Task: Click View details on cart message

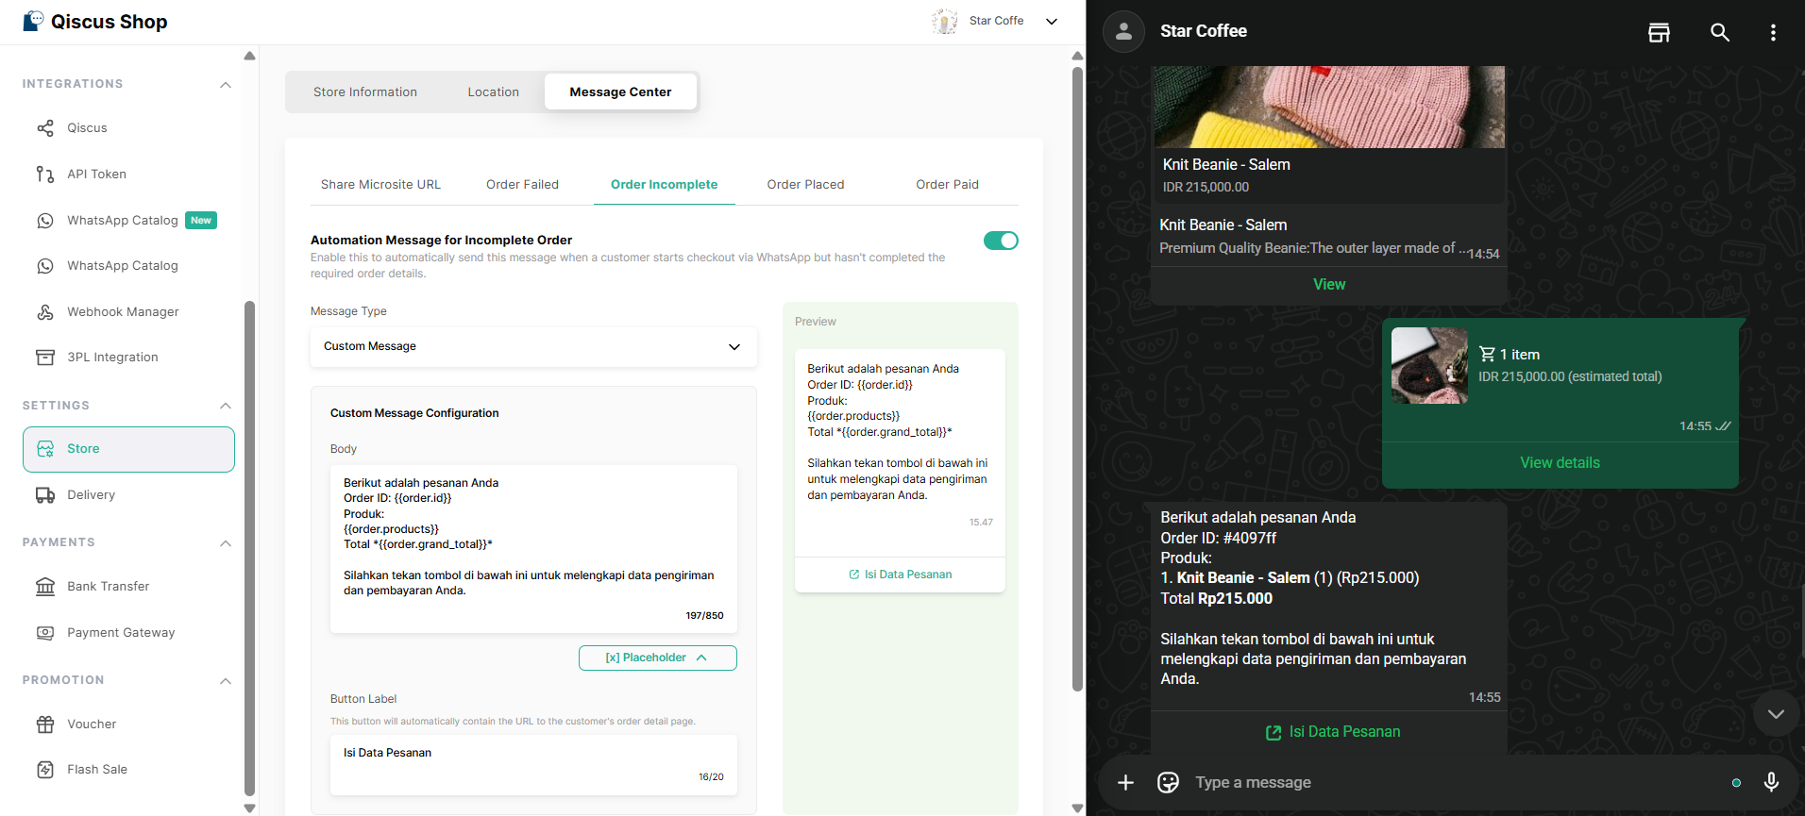Action: 1560,463
